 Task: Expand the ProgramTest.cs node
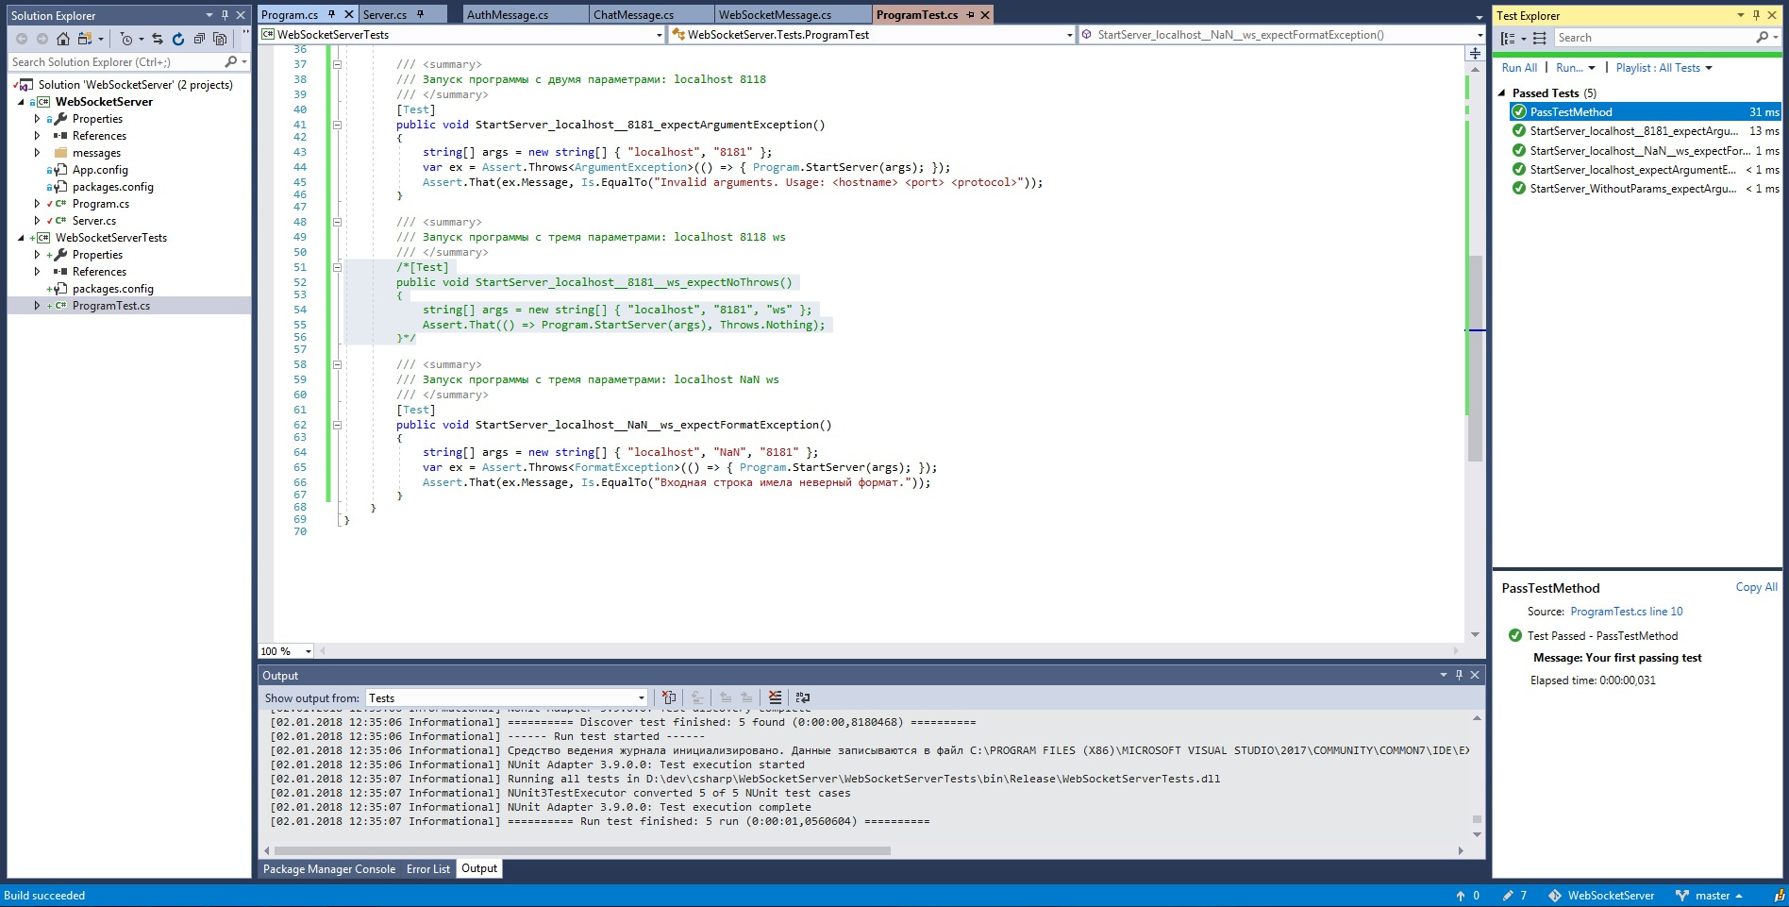coord(37,306)
